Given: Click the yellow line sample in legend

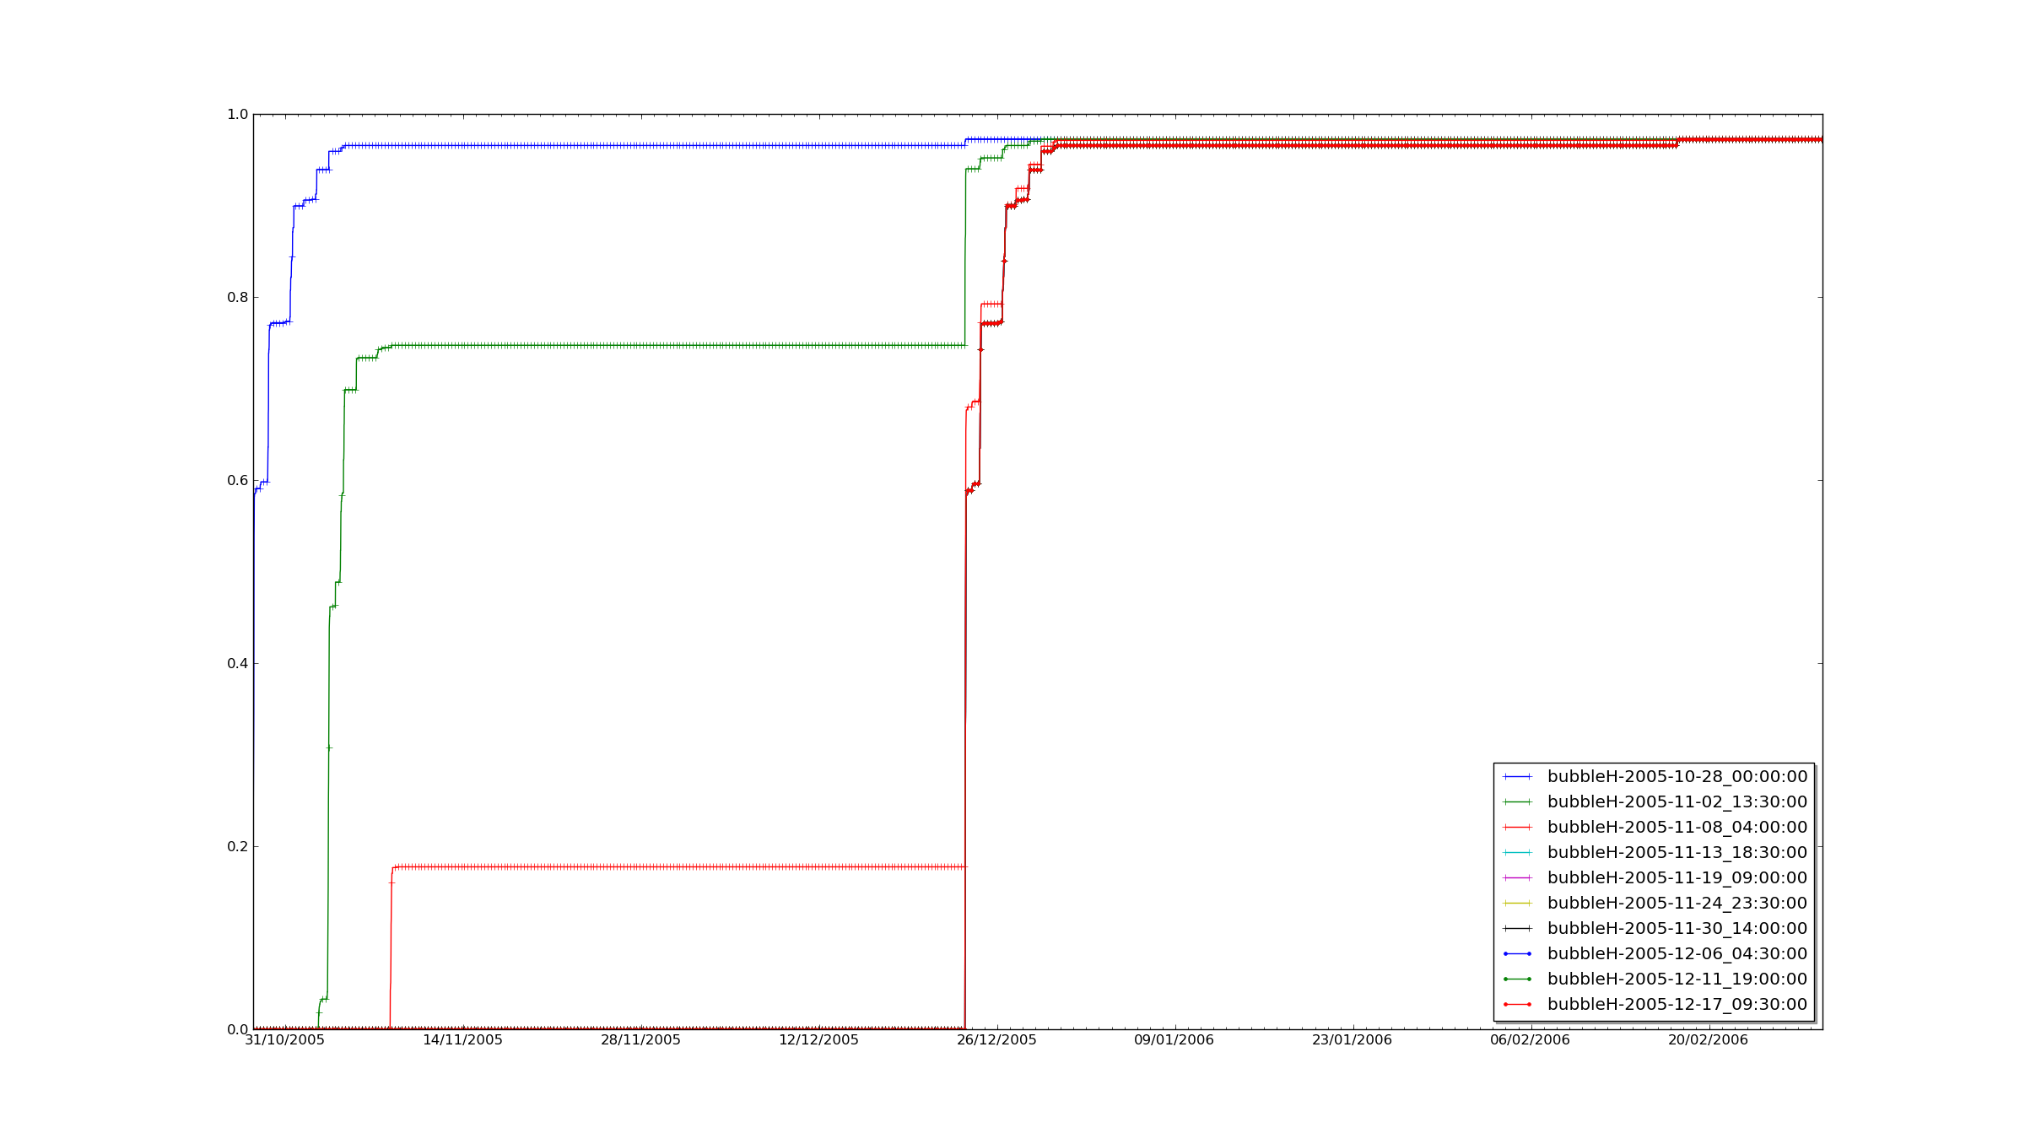Looking at the screenshot, I should (1517, 903).
